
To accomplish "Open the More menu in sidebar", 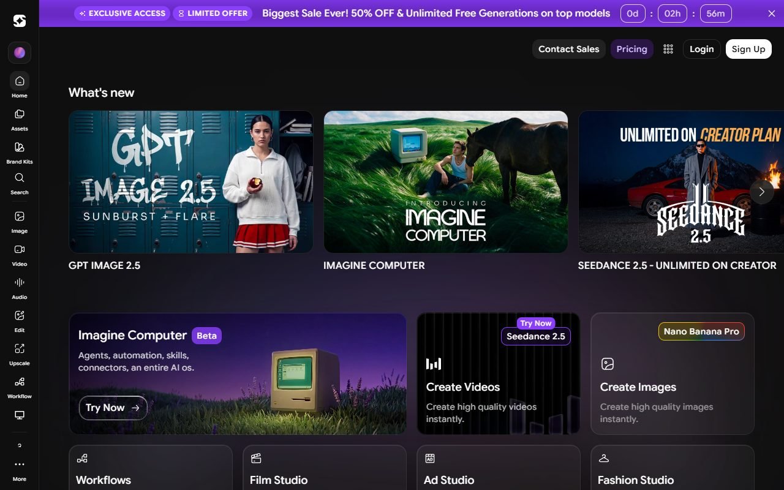I will (x=20, y=470).
